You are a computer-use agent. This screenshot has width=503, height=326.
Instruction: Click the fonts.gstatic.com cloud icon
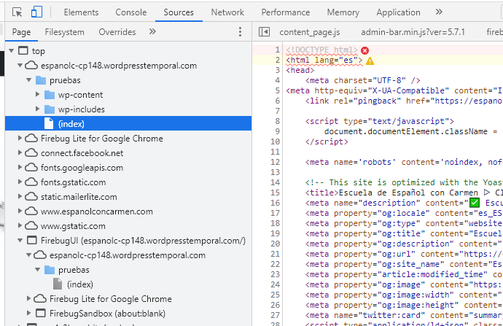coord(31,182)
